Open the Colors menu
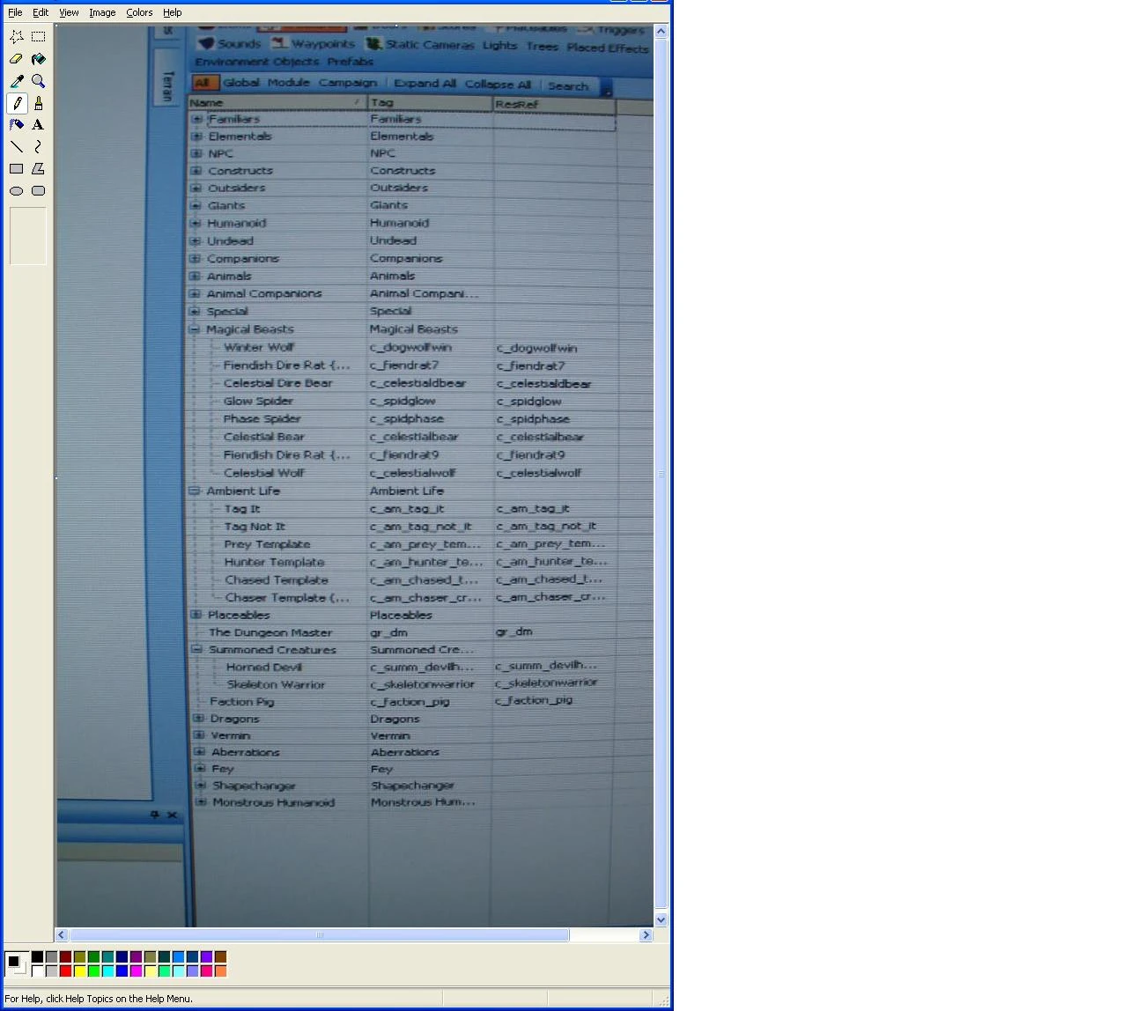 [139, 12]
